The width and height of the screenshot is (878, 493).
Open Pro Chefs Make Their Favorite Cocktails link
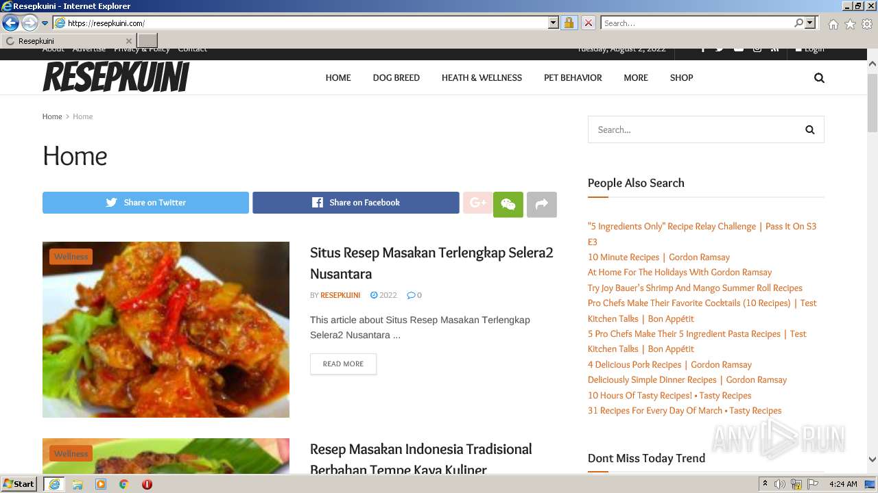coord(702,311)
